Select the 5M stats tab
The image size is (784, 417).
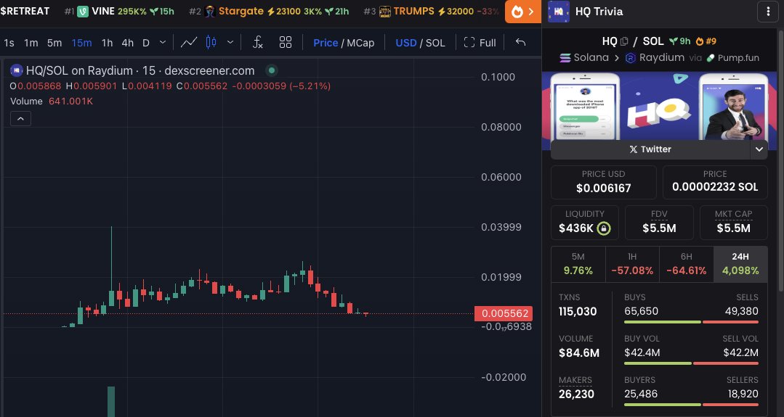coord(578,265)
